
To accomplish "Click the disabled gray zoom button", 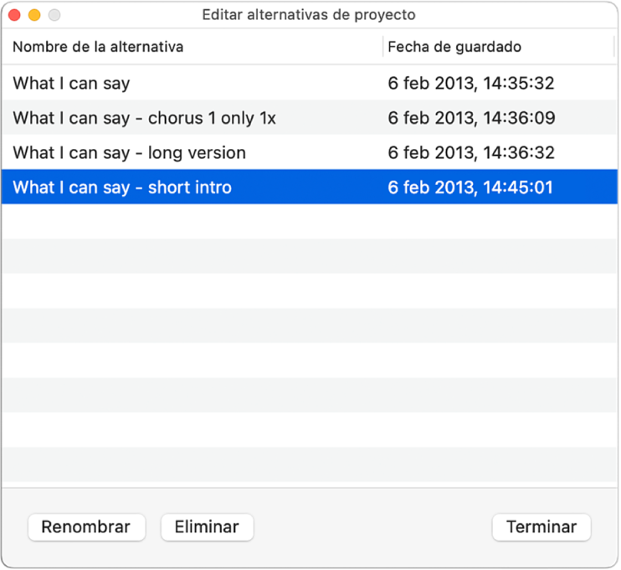I will pos(54,15).
